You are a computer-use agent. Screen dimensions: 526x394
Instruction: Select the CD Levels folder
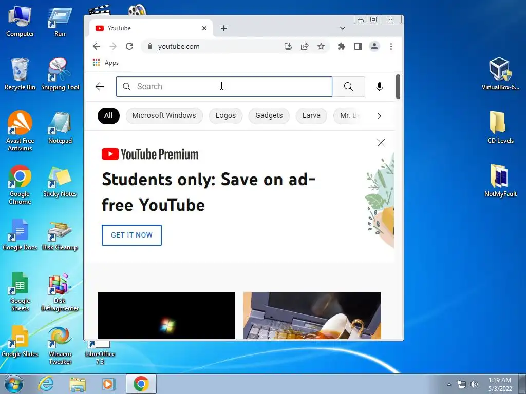(x=500, y=127)
